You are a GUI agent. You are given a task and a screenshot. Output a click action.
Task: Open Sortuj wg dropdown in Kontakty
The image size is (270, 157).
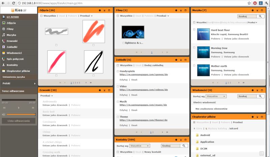[x=140, y=146]
